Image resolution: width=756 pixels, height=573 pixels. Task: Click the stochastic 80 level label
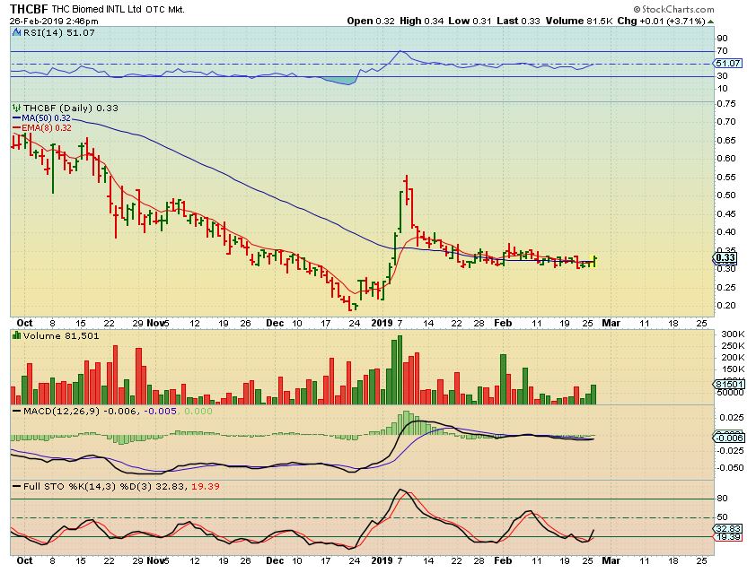pyautogui.click(x=722, y=499)
